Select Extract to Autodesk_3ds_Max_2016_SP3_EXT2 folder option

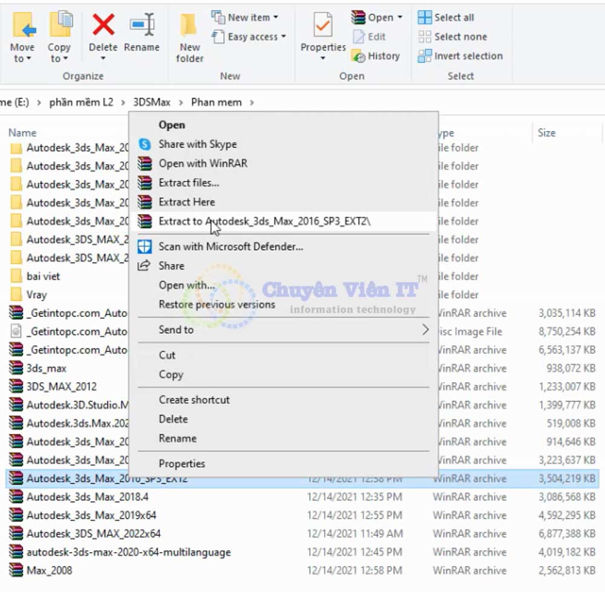[264, 221]
